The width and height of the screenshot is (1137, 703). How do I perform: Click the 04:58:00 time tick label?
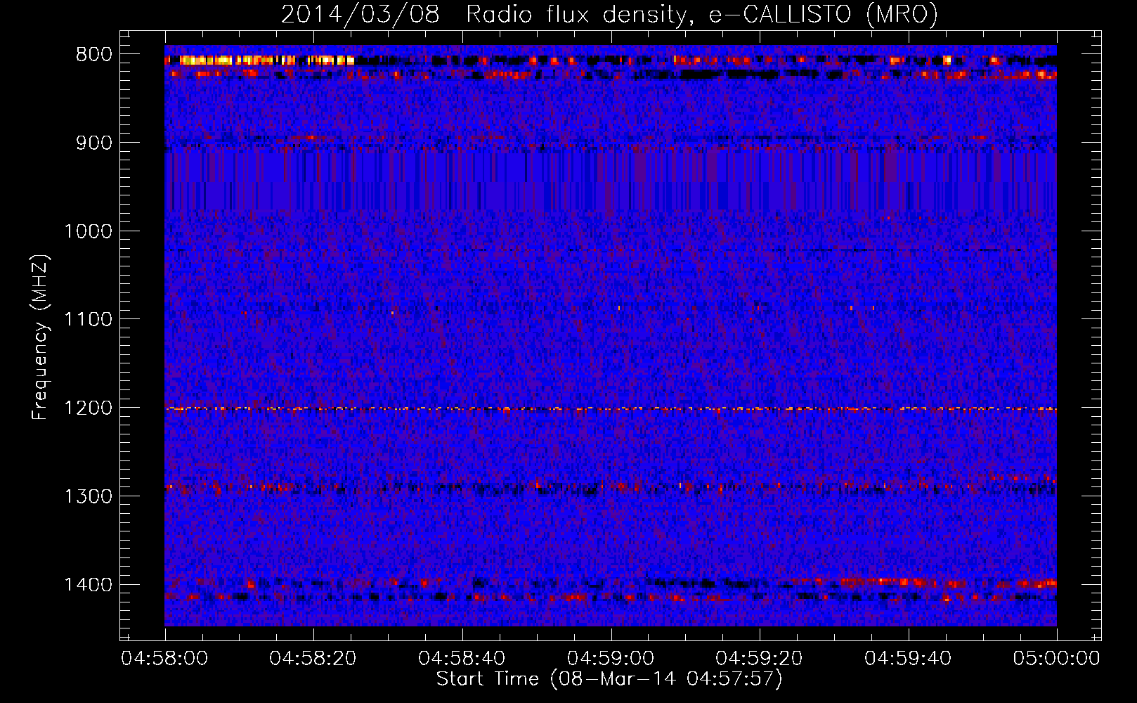(x=164, y=659)
